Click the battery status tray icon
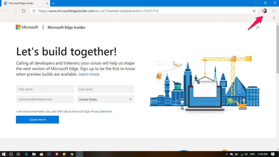This screenshot has width=279, height=157. click(237, 154)
